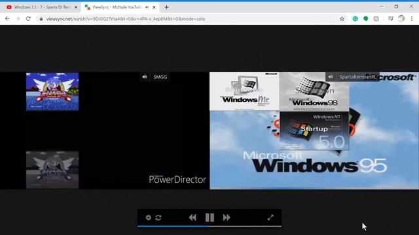419x235 pixels.
Task: Bookmark this page with star icon
Action: click(342, 19)
